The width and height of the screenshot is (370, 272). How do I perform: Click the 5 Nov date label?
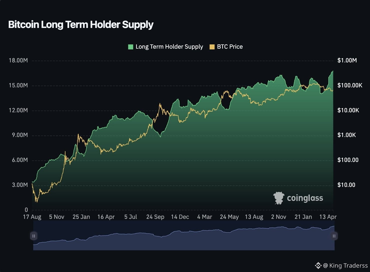pos(57,217)
